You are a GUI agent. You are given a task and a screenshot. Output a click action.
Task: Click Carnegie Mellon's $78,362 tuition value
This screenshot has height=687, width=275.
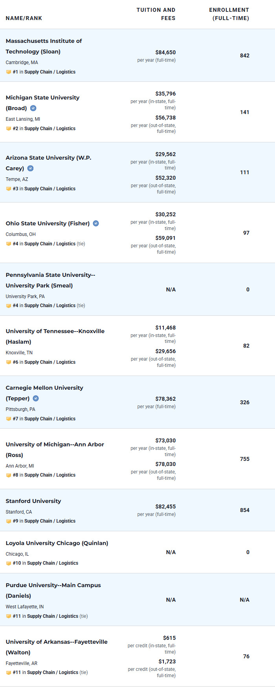pos(165,399)
